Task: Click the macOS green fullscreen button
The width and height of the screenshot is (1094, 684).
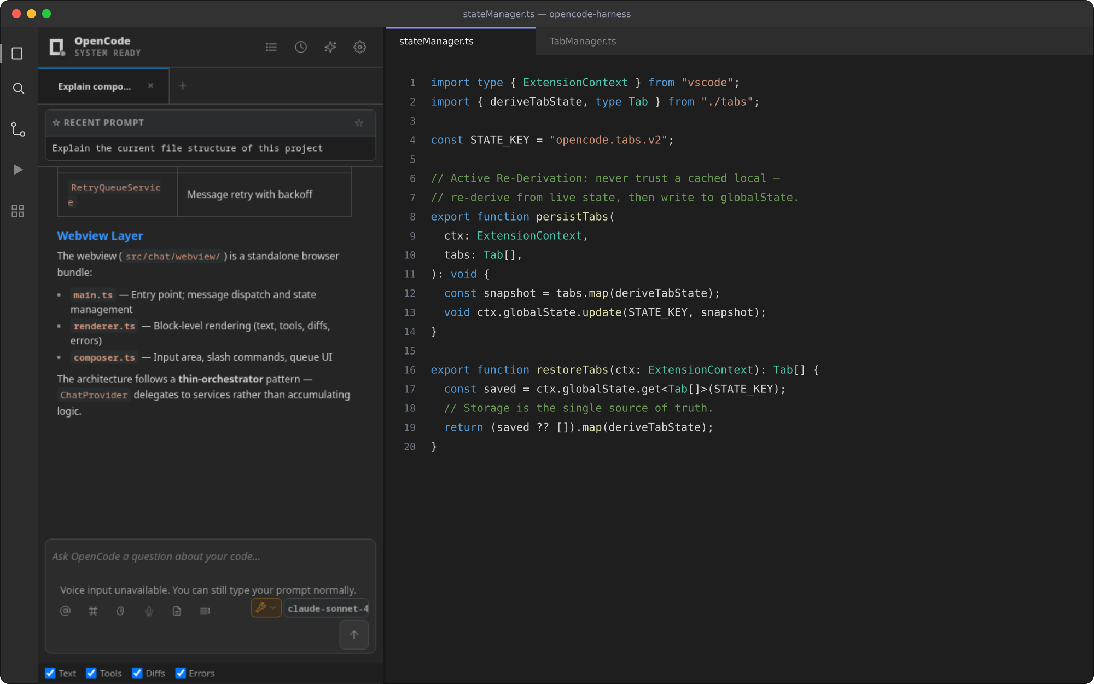Action: click(46, 14)
